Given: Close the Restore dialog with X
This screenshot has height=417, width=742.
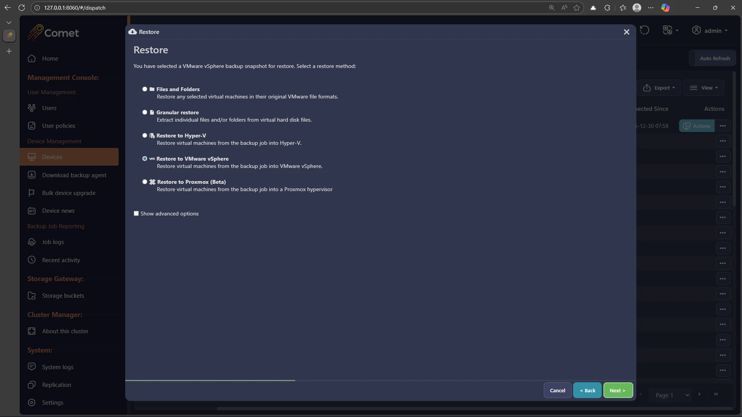Looking at the screenshot, I should point(626,32).
